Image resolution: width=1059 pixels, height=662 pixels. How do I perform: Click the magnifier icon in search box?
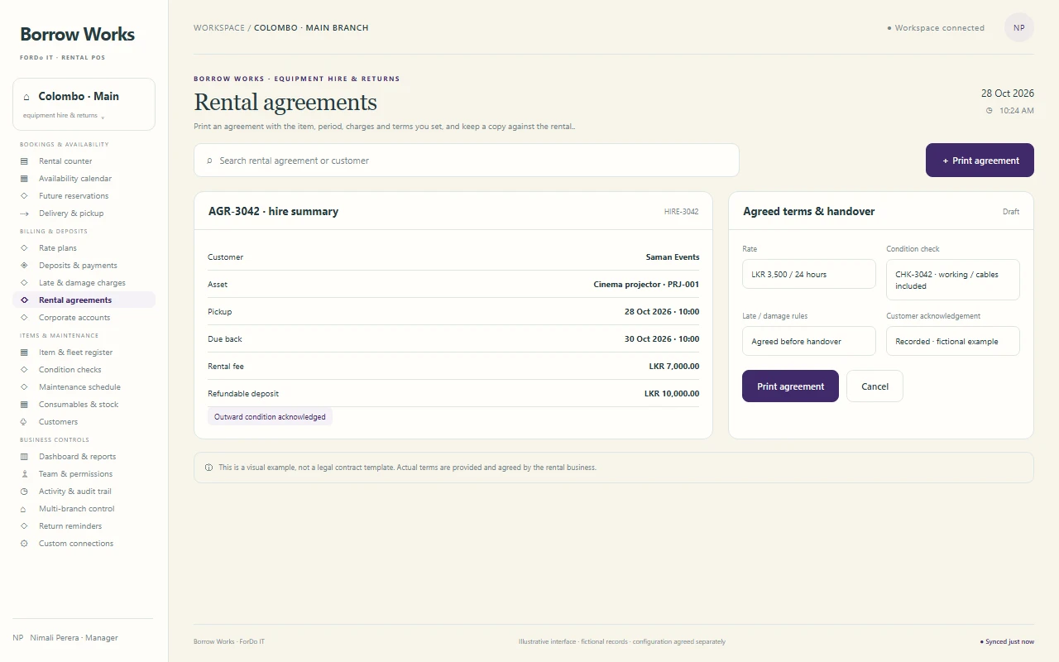(209, 161)
